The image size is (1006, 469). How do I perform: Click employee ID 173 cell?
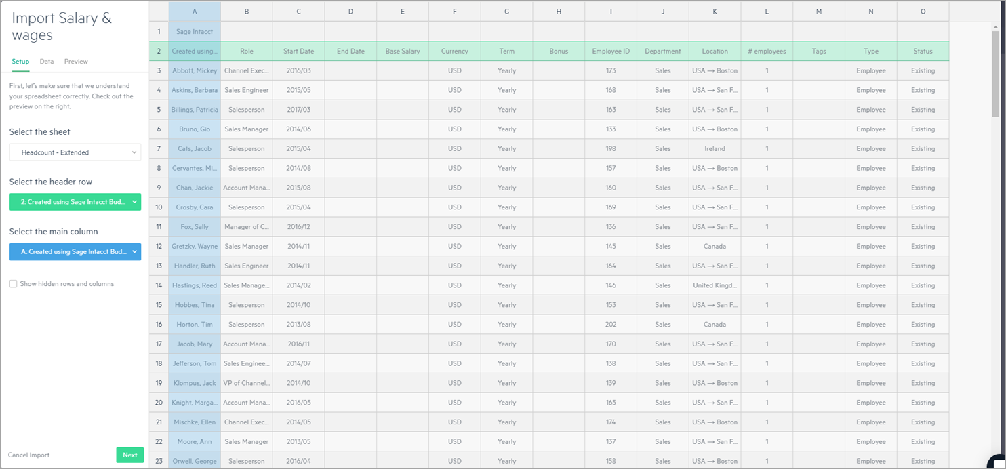(x=611, y=70)
